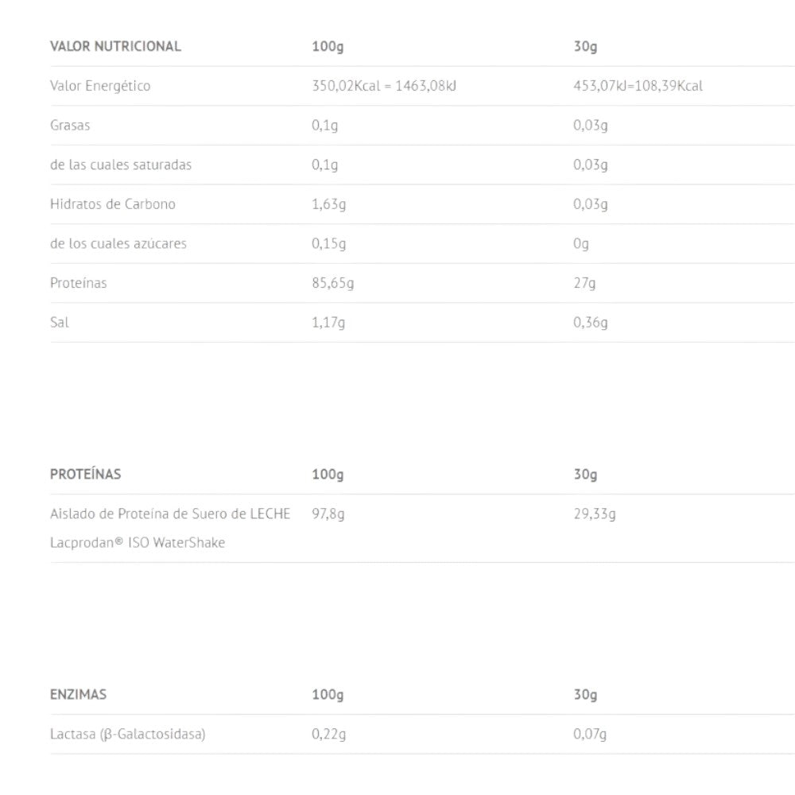Click the VALOR NUTRICIONAL table heading

(115, 46)
